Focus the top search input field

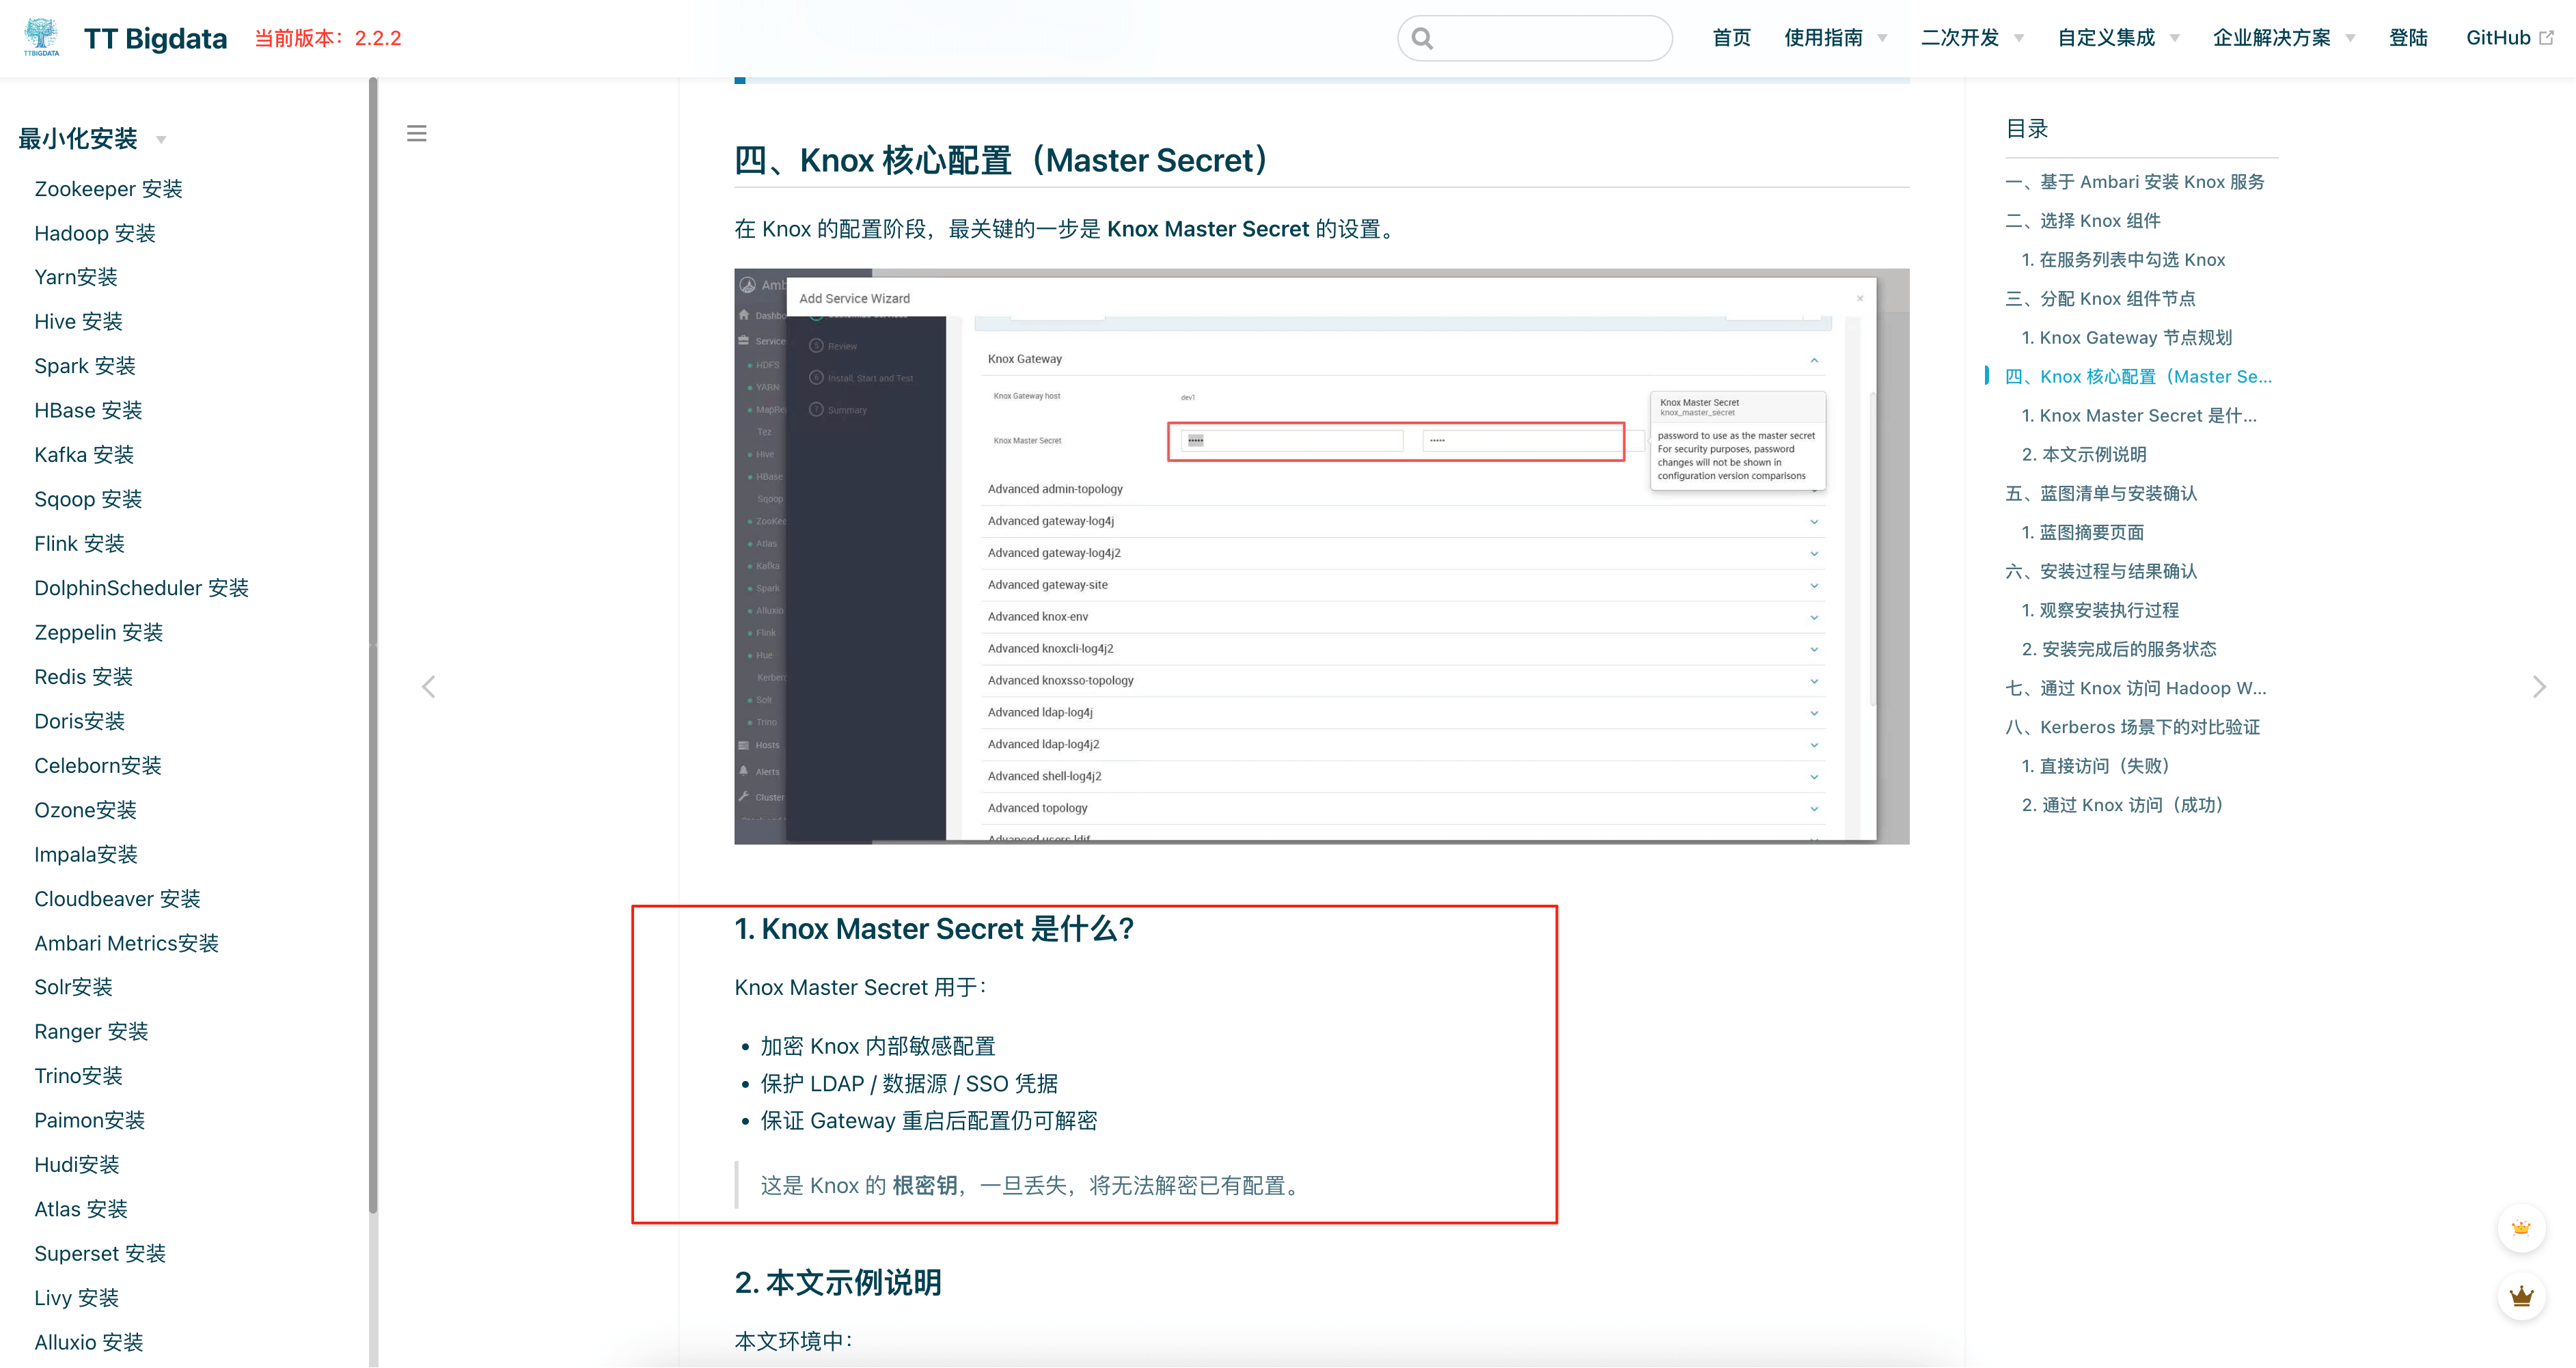click(x=1550, y=39)
